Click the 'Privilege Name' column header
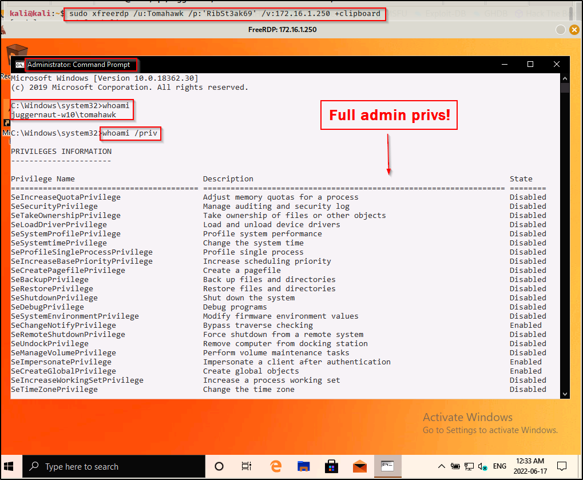 point(43,179)
